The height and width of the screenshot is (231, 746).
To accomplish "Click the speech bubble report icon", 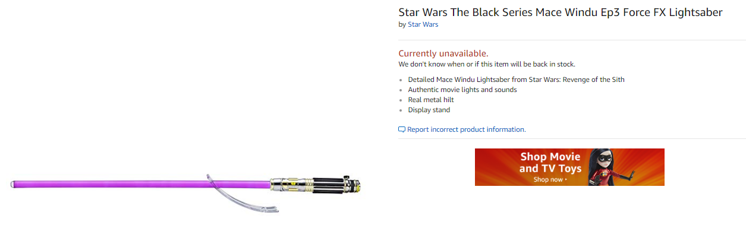I will 402,129.
